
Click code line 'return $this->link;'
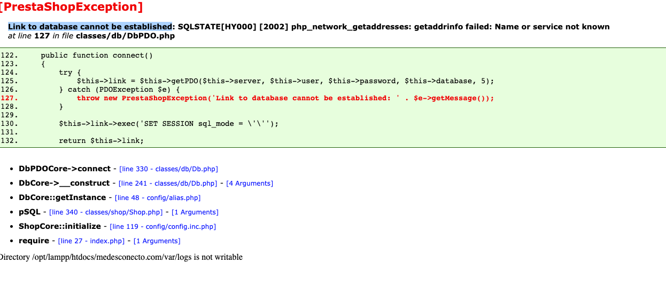click(x=102, y=141)
